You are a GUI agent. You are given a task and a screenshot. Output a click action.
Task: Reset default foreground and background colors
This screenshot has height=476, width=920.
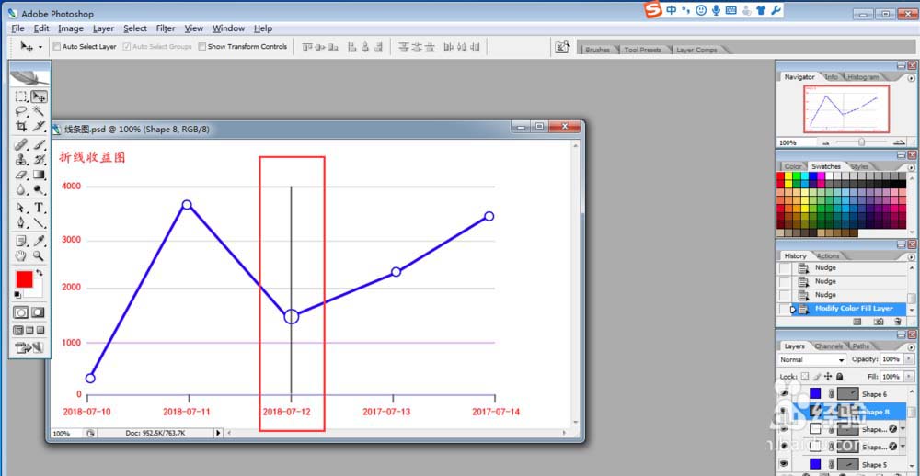pos(17,295)
